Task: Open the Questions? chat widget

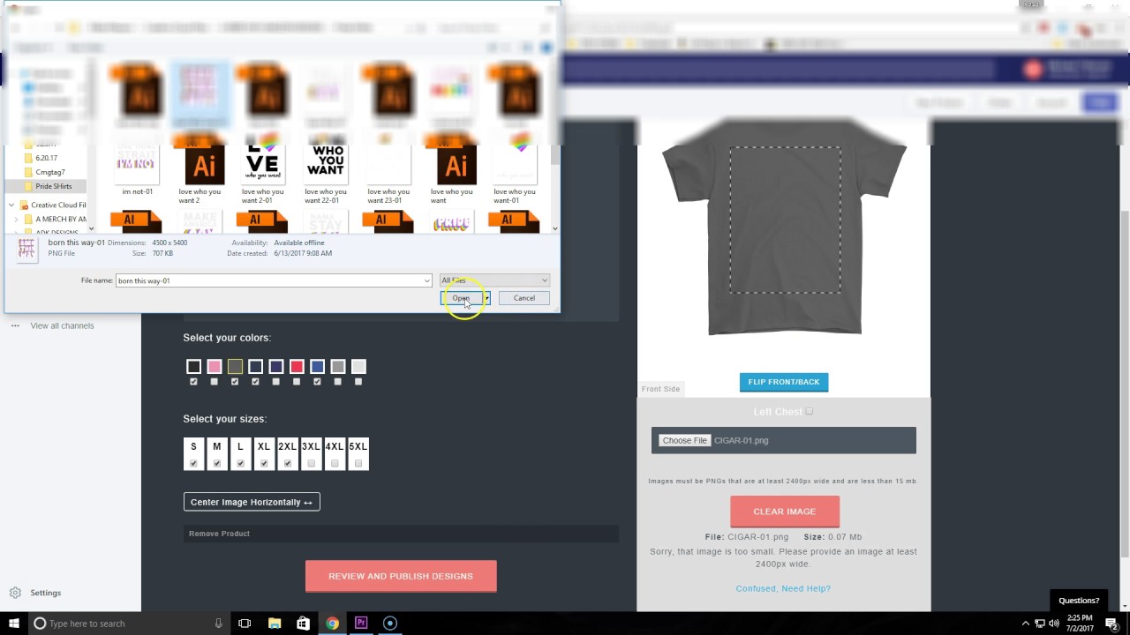Action: point(1079,601)
